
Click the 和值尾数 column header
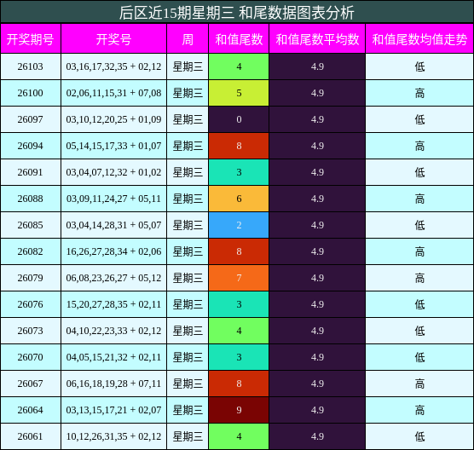tap(239, 39)
